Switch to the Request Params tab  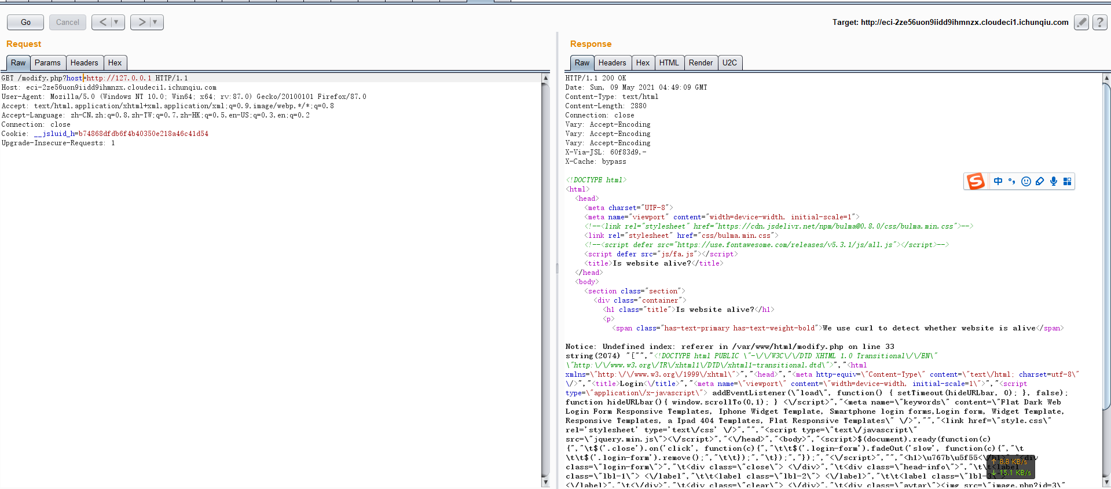(x=47, y=62)
